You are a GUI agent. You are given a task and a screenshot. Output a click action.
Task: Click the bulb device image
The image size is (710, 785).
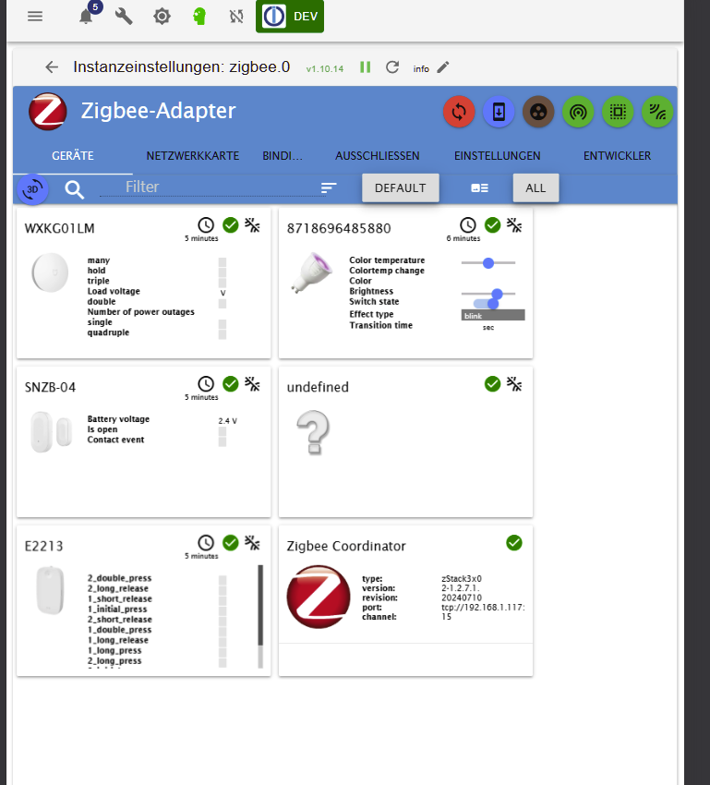[x=312, y=272]
